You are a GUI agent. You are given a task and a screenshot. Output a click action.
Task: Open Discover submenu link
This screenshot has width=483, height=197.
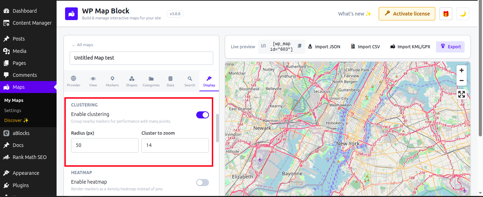16,120
